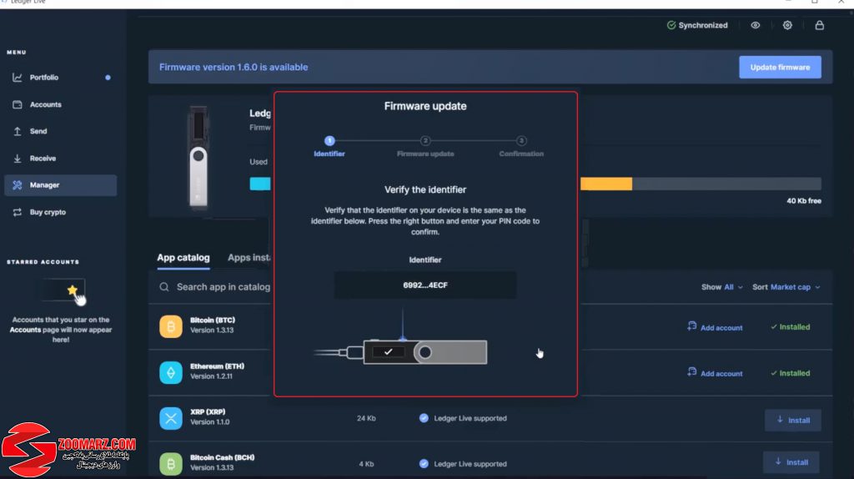854x479 pixels.
Task: Click the XRP 24 Kb size value
Action: click(x=366, y=418)
